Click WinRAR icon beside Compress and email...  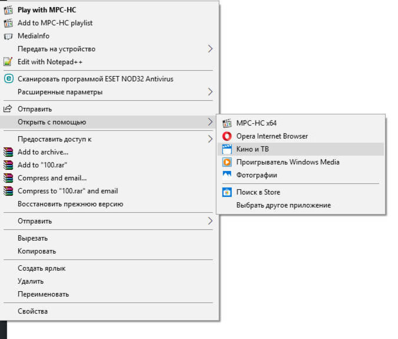[8, 178]
